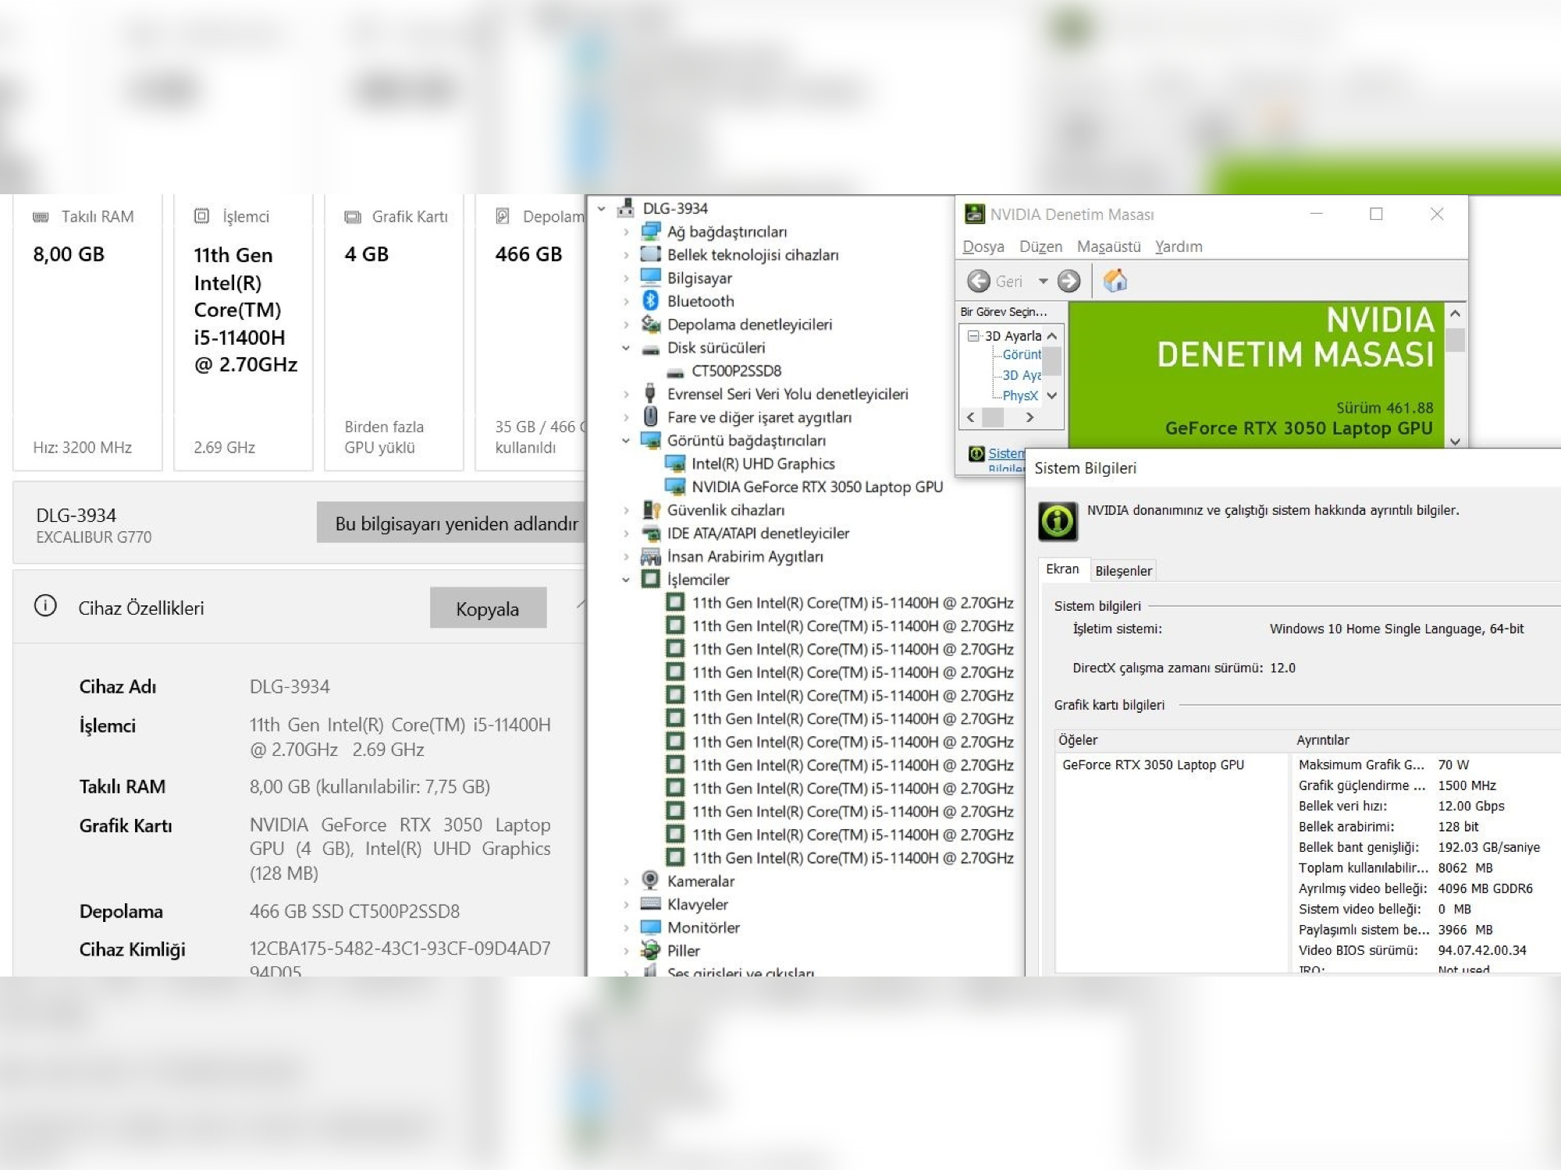Click the Kopyala button
This screenshot has width=1561, height=1170.
(x=488, y=608)
